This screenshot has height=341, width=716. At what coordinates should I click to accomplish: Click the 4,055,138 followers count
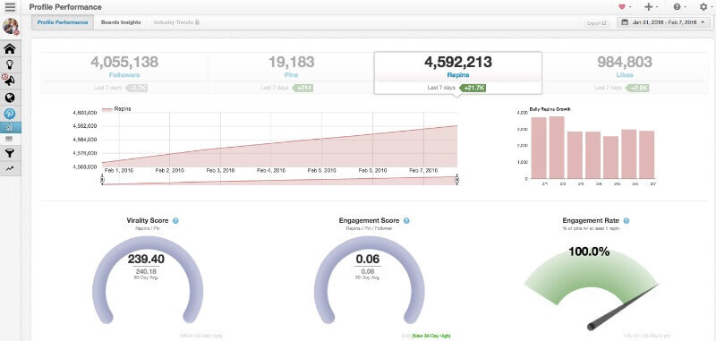(x=124, y=62)
